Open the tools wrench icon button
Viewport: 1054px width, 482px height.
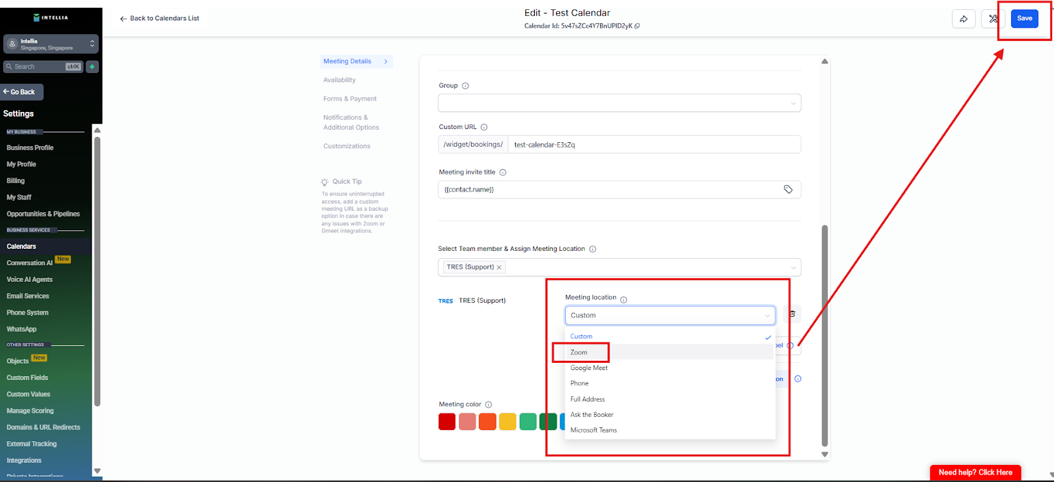[993, 19]
